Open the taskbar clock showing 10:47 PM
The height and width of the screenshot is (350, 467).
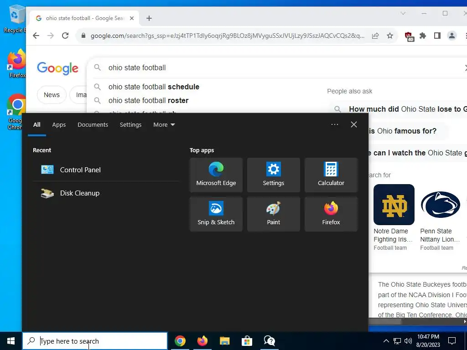click(x=428, y=341)
